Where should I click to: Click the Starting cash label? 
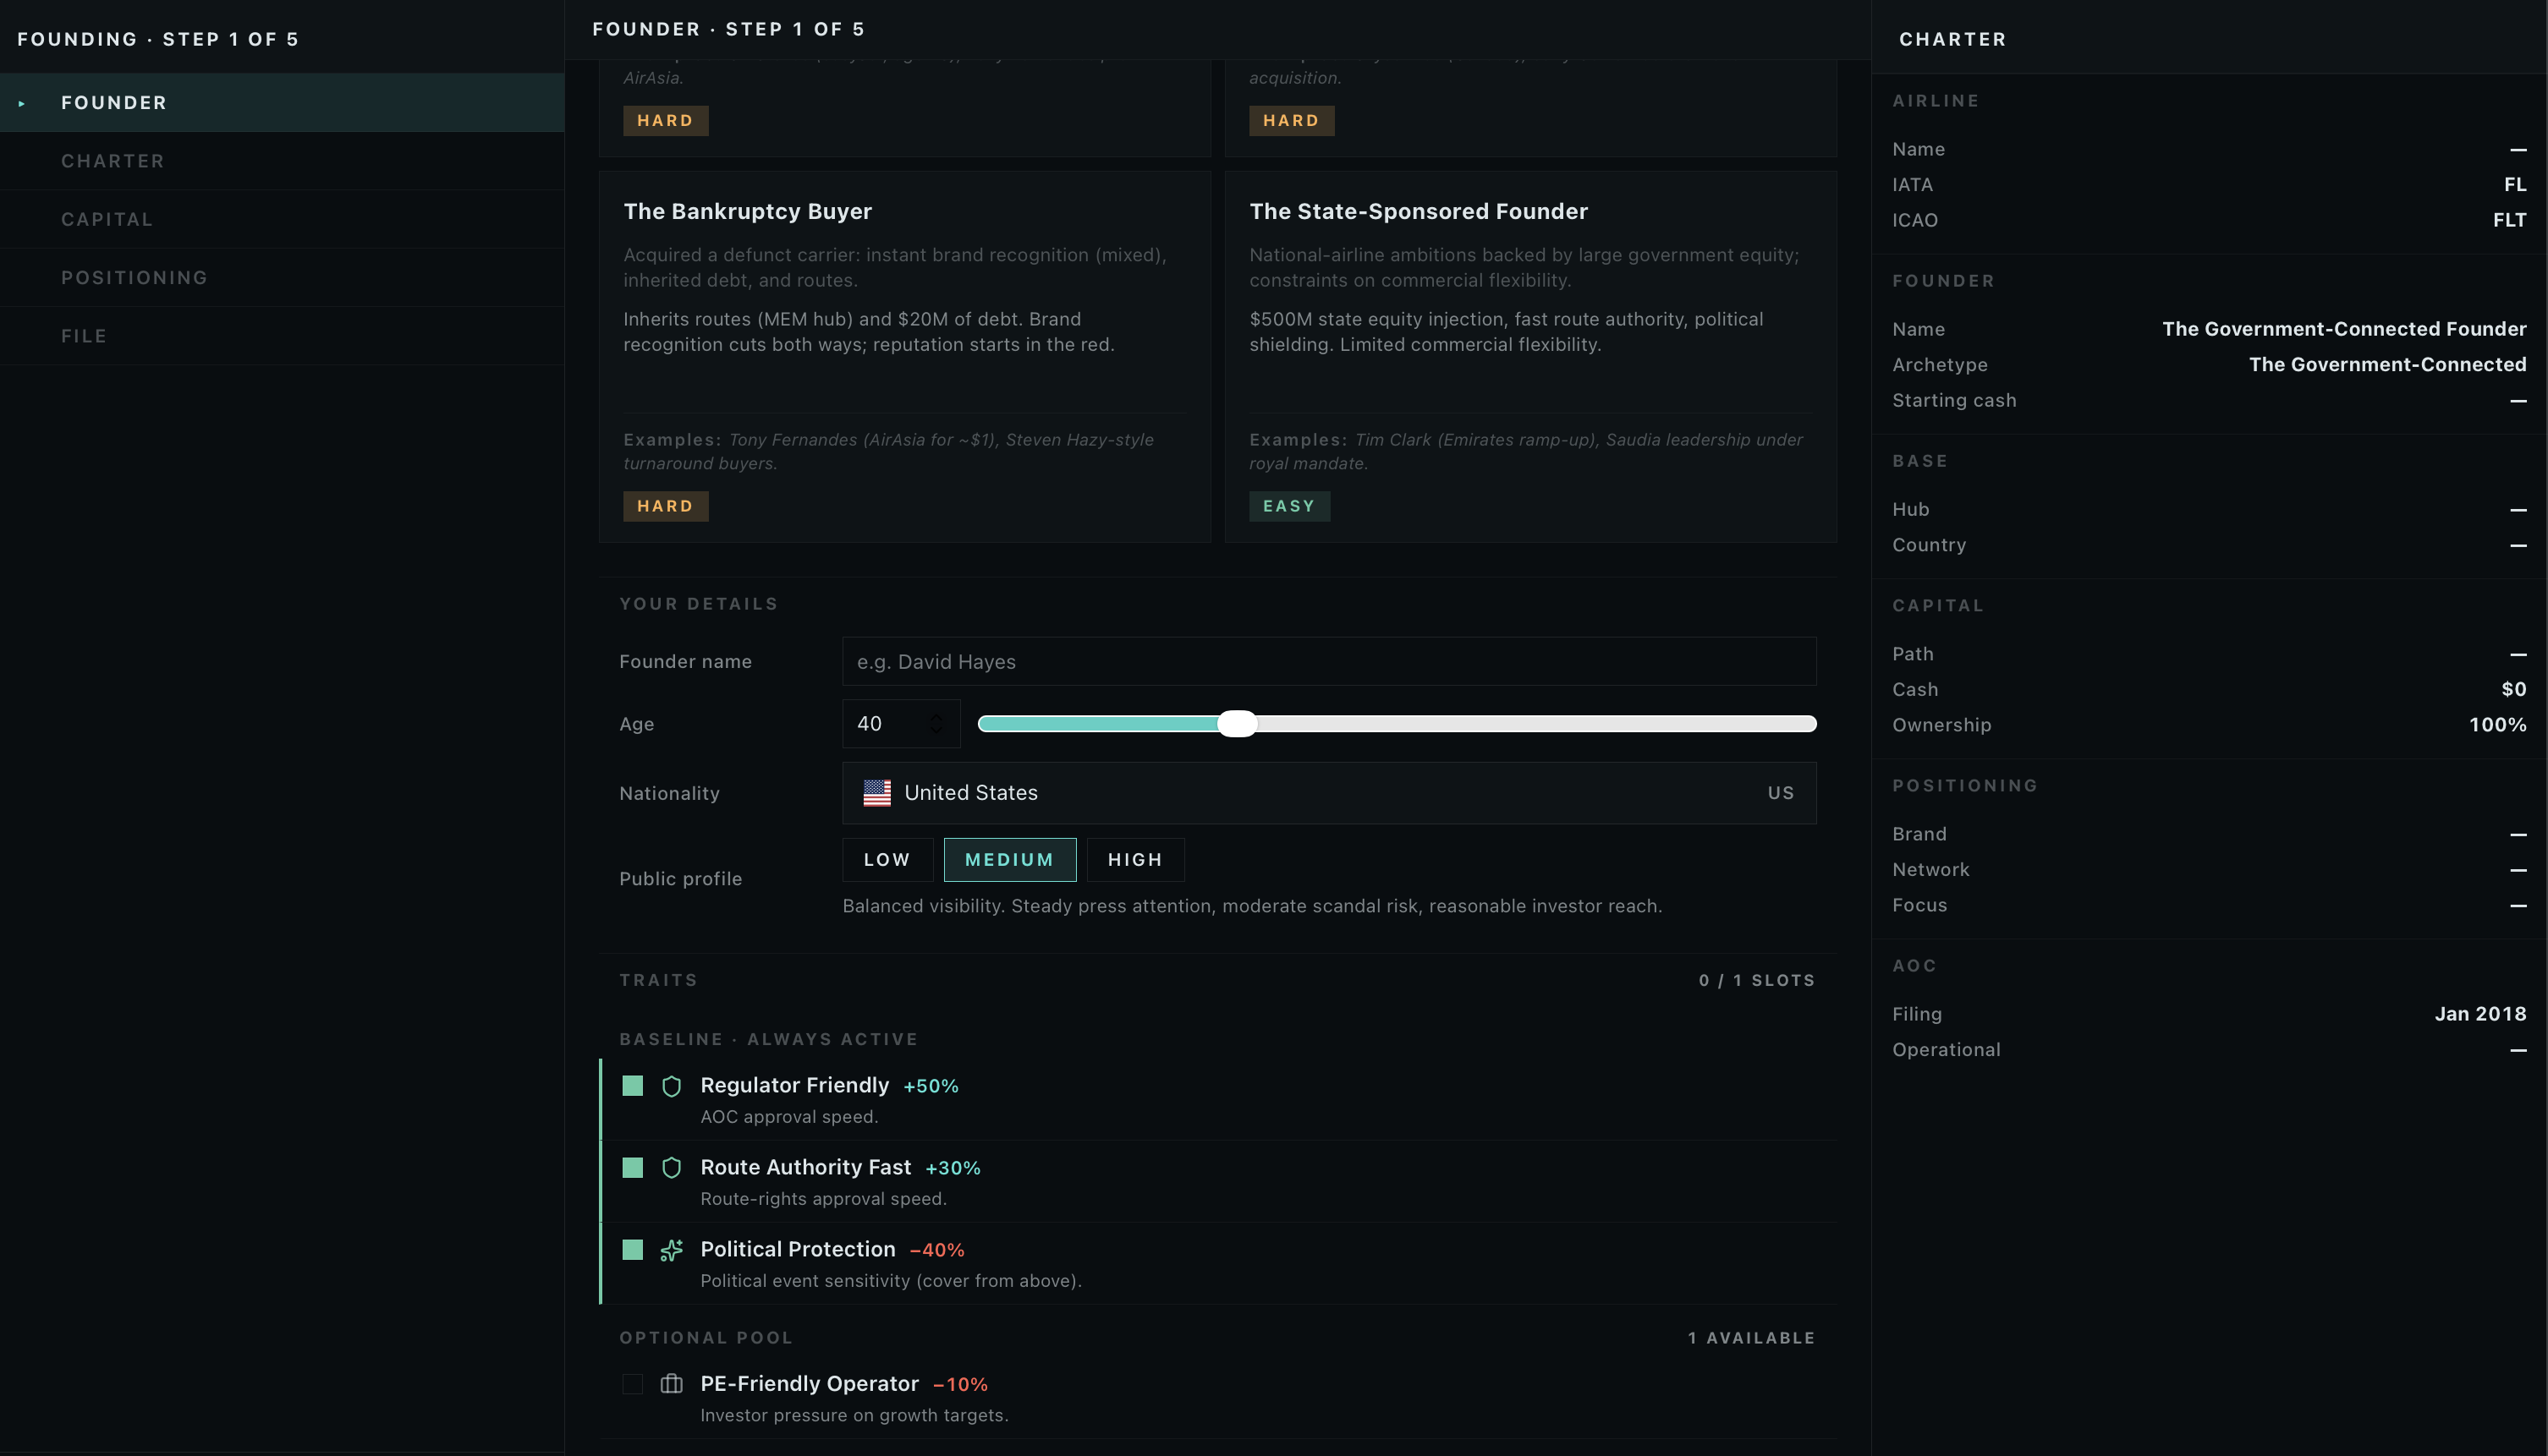coord(1954,401)
